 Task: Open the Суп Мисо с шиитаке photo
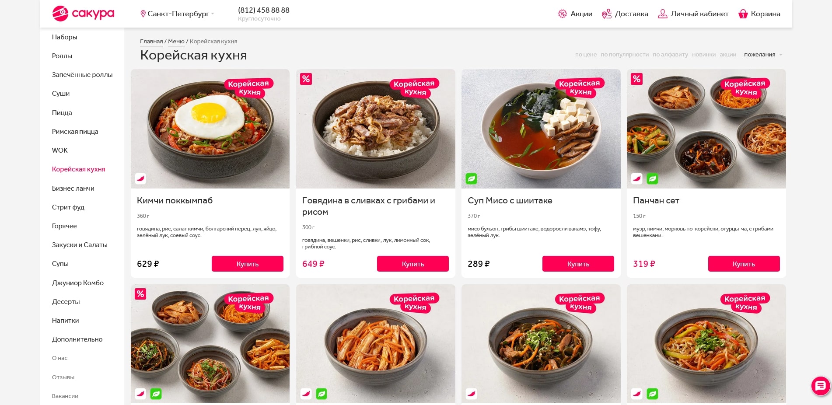click(541, 129)
